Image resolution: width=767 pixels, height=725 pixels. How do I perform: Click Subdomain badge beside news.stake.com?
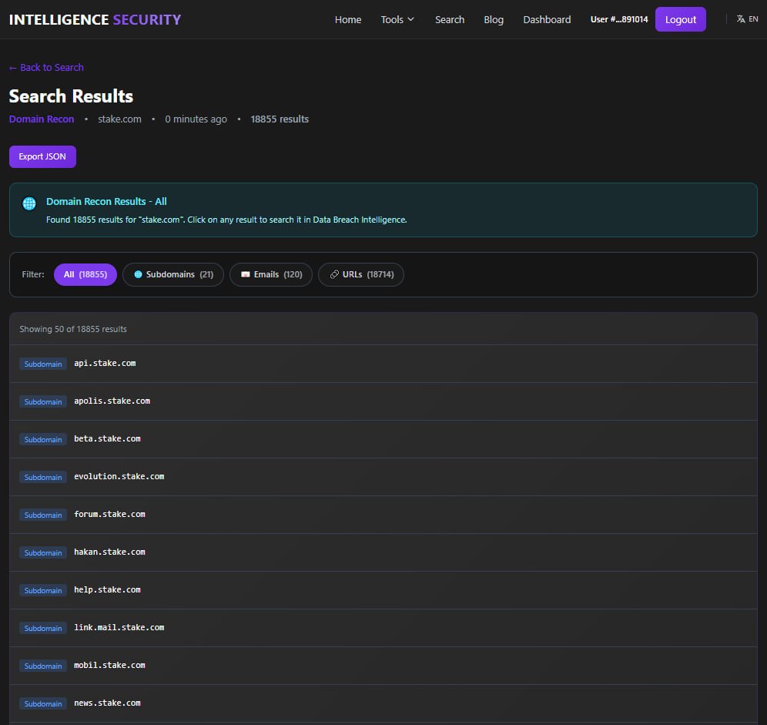click(x=43, y=703)
